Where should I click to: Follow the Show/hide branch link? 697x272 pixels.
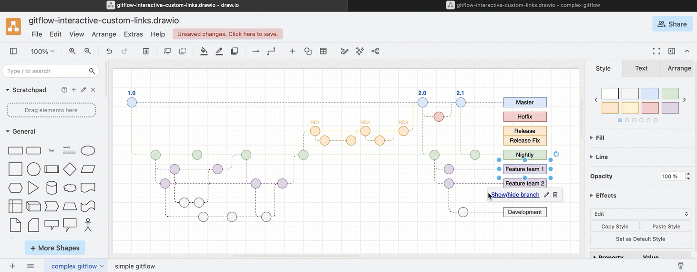click(x=515, y=195)
